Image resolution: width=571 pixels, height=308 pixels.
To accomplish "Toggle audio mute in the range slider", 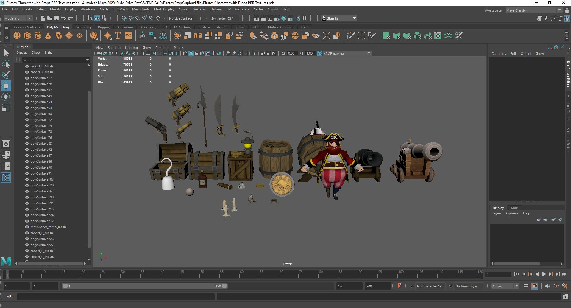I will click(x=547, y=286).
